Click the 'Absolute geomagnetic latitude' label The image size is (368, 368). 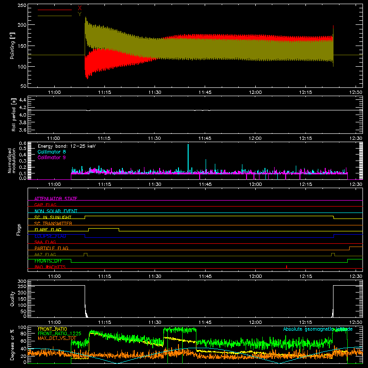(318, 329)
